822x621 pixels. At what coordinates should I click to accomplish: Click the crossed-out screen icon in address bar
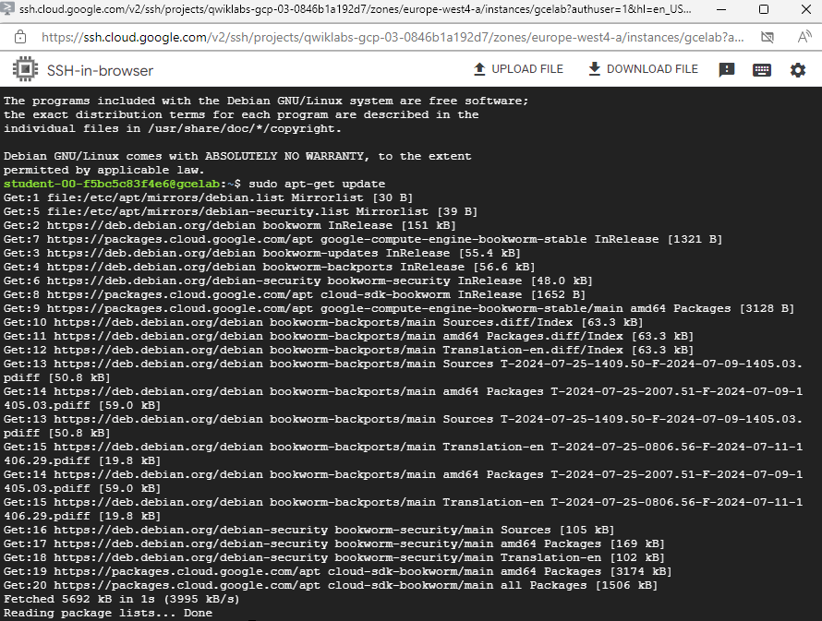[768, 37]
